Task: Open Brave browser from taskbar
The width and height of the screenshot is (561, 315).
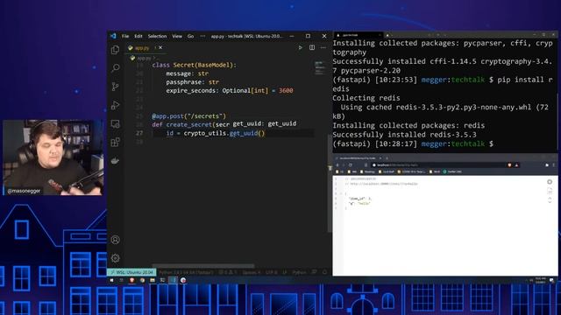Action: (x=132, y=280)
